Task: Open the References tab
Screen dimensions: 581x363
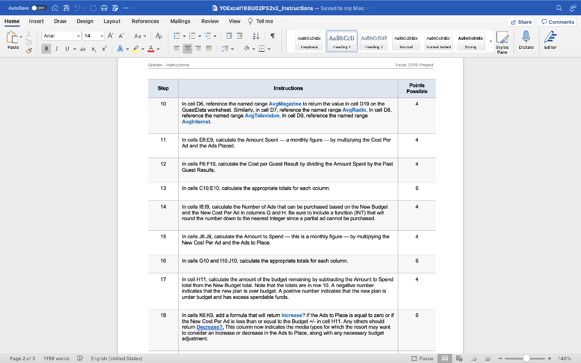Action: [145, 21]
